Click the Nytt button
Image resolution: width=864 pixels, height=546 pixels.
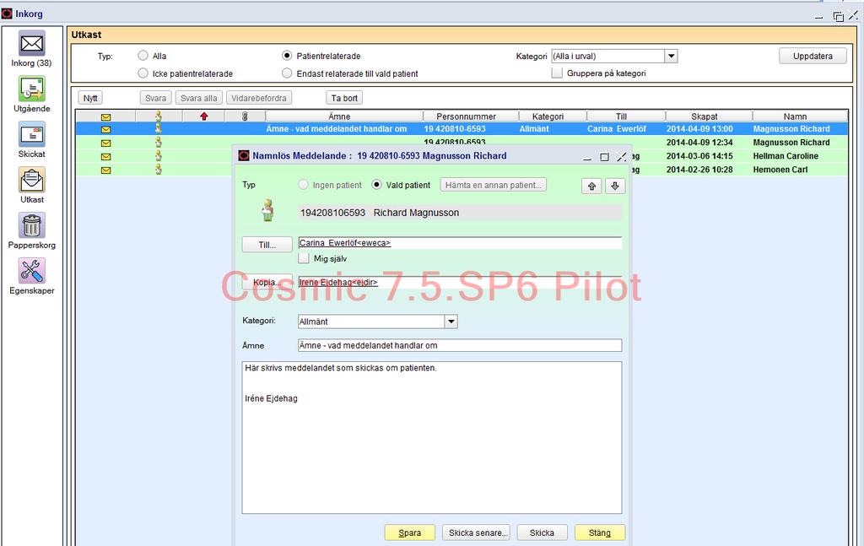coord(90,98)
